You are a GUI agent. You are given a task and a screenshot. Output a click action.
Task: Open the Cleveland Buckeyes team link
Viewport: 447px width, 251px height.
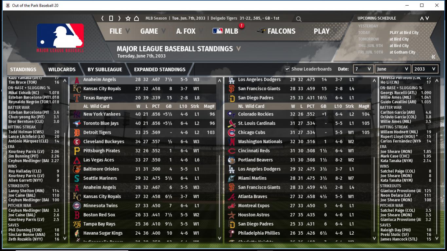tap(104, 142)
